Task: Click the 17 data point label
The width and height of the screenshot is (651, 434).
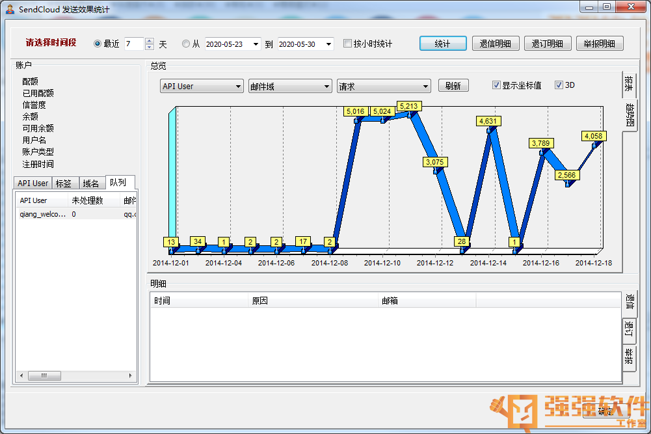Action: point(303,241)
